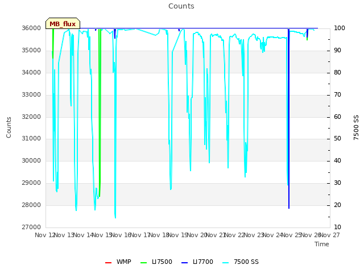The height and width of the screenshot is (273, 364).
Task: Click the 40 tick on right axis
Action: tap(337, 160)
